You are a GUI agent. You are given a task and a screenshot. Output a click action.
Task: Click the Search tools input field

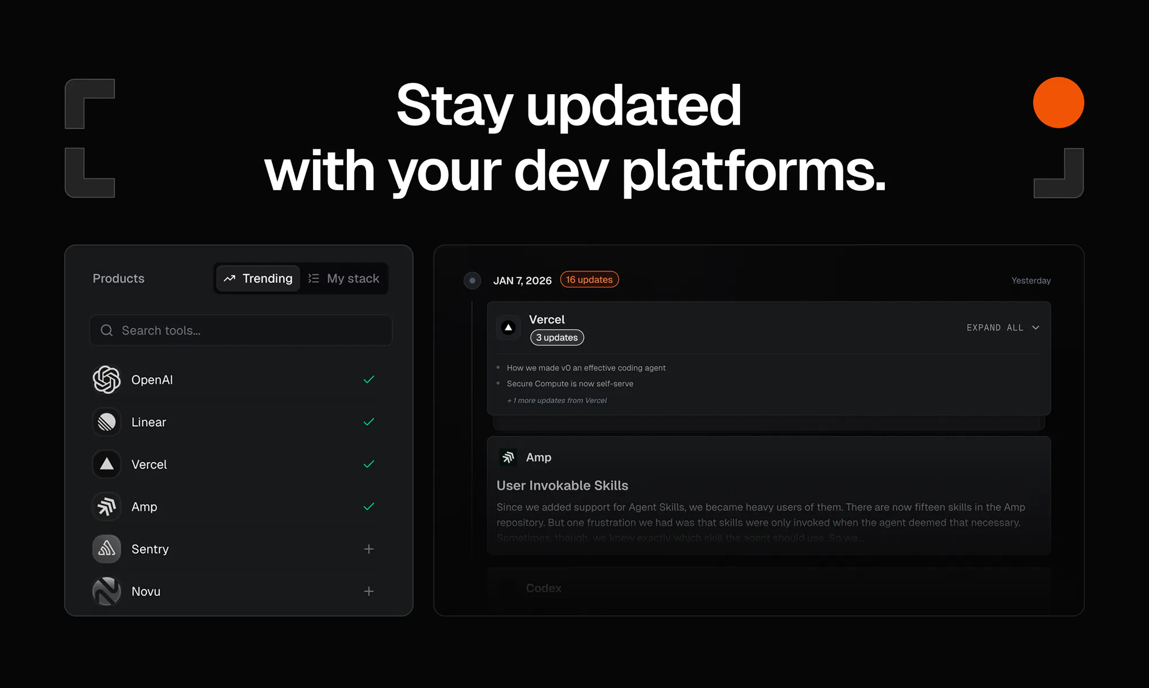[240, 330]
